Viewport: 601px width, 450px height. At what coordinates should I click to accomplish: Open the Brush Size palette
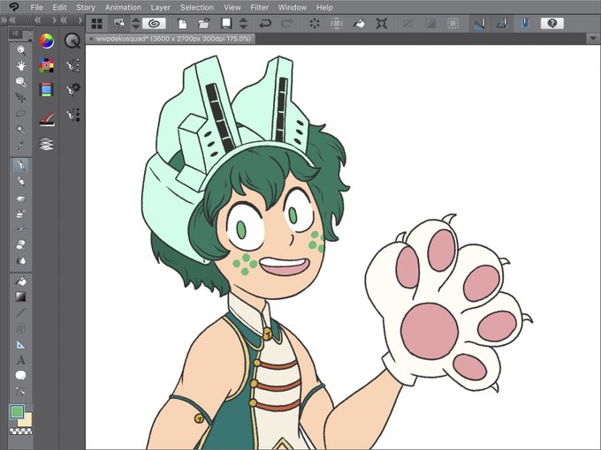coord(72,115)
